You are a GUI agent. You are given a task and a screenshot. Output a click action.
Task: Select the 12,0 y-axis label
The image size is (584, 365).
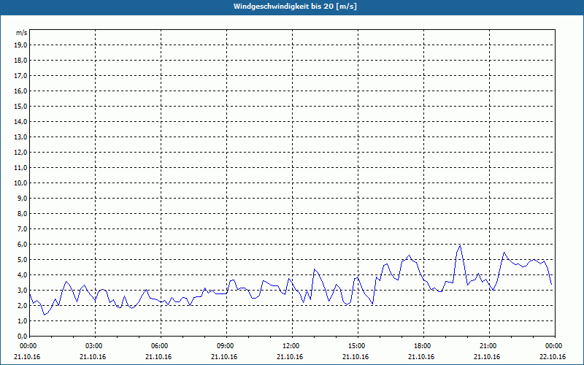click(21, 153)
